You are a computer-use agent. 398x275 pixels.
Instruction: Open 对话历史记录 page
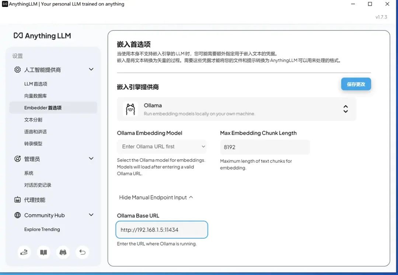[38, 185]
